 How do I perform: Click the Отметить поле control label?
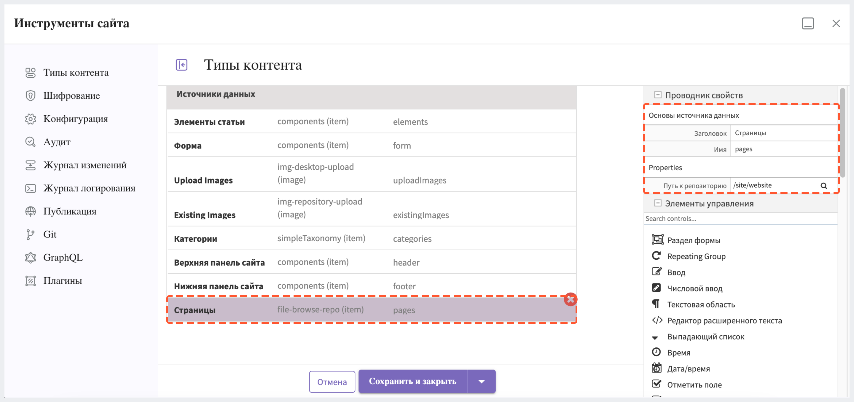[694, 385]
